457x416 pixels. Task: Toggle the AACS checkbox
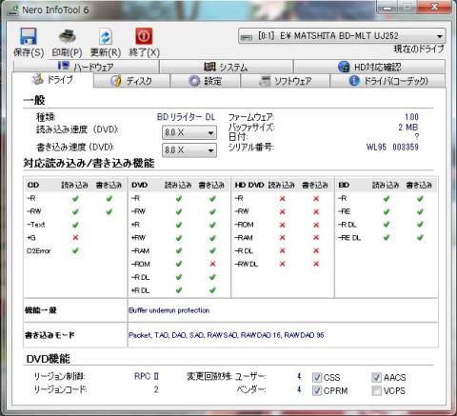click(376, 377)
